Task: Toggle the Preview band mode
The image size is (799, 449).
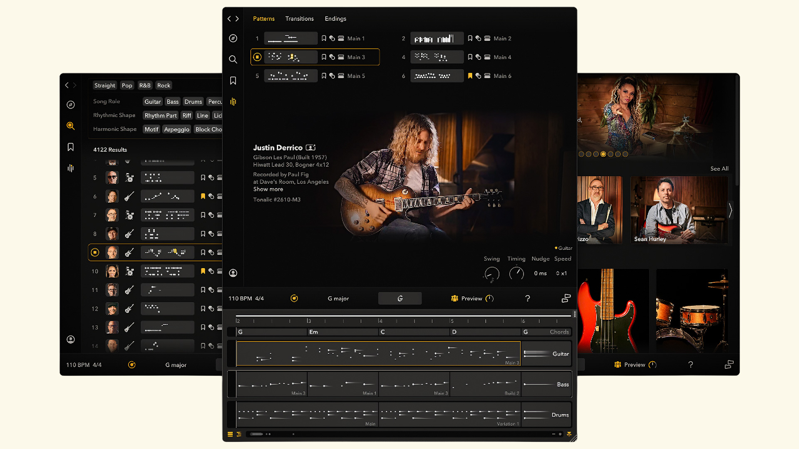Action: click(472, 299)
